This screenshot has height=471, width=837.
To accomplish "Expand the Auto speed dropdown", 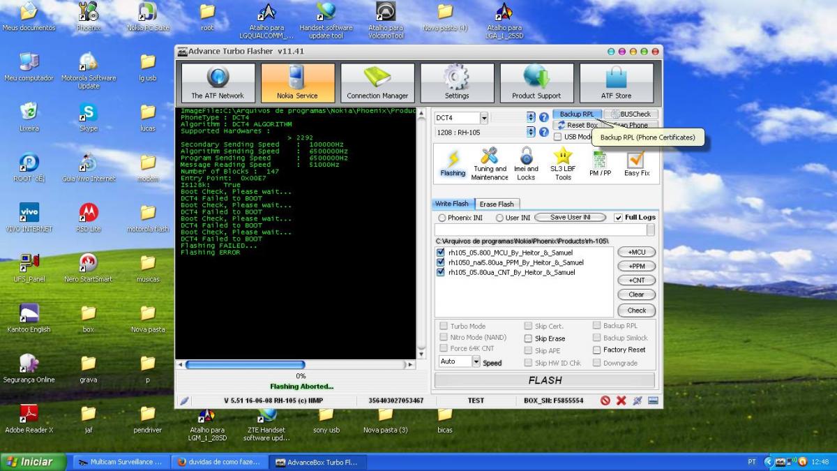I will [476, 361].
